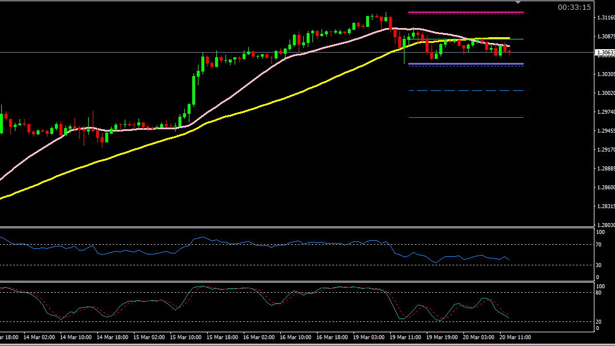The width and height of the screenshot is (615, 346).
Task: Click the RSI 30 level label
Action: (x=600, y=265)
